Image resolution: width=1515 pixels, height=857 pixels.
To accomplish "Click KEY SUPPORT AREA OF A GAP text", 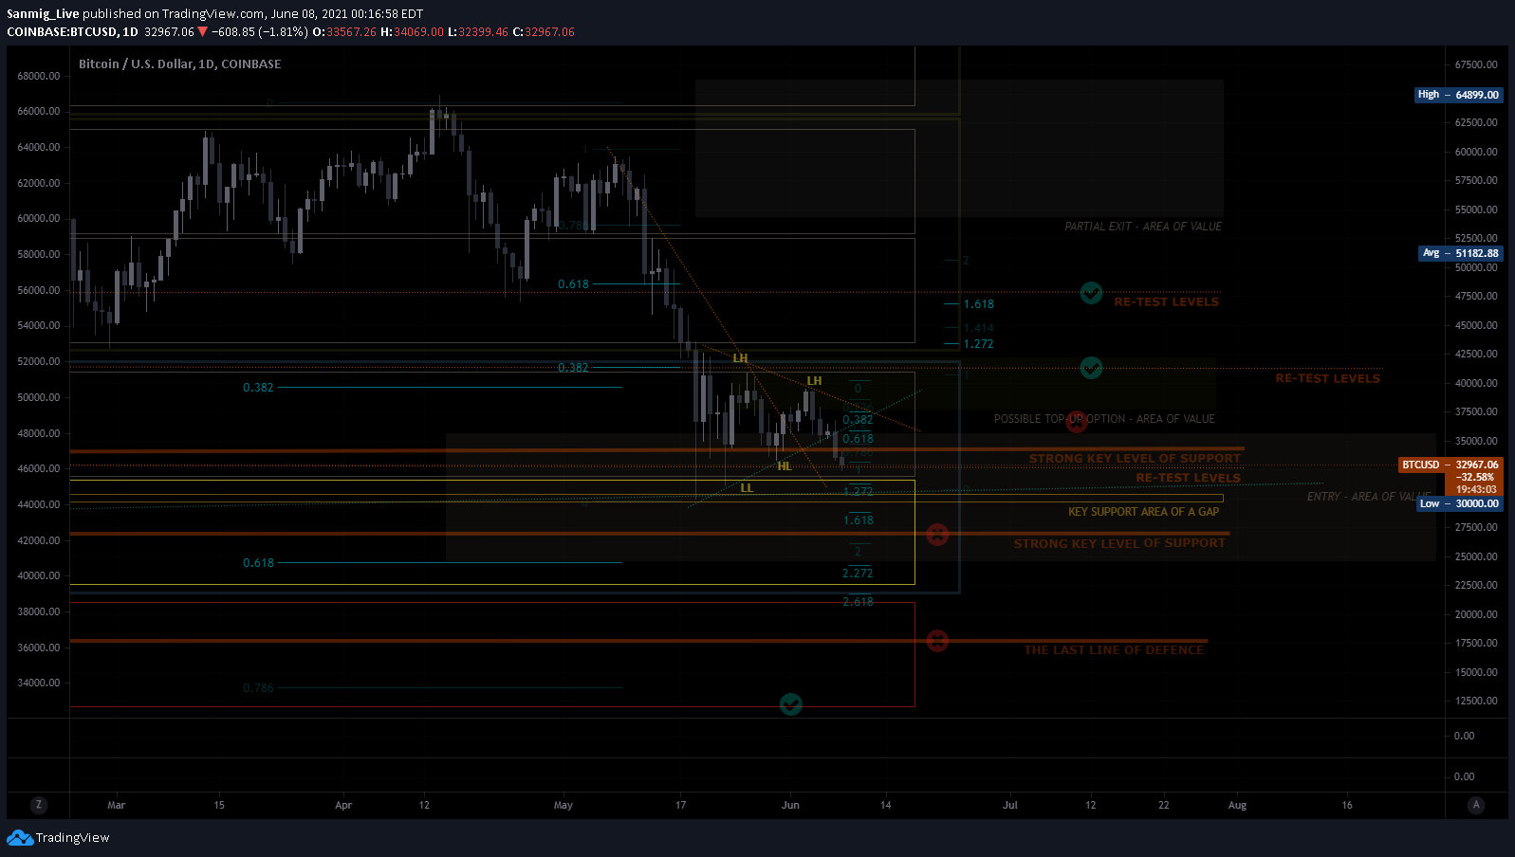I will click(1144, 512).
